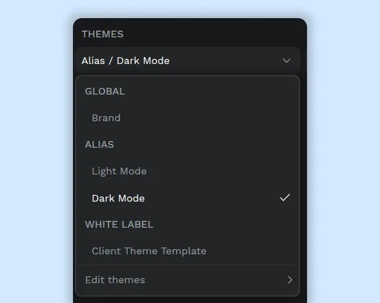
Task: Click the THEMES section label
Action: click(x=102, y=34)
